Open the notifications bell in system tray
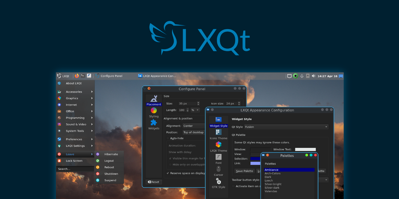 [302, 76]
